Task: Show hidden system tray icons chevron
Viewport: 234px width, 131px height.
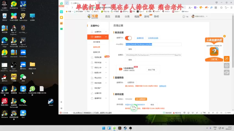Action: [207, 128]
